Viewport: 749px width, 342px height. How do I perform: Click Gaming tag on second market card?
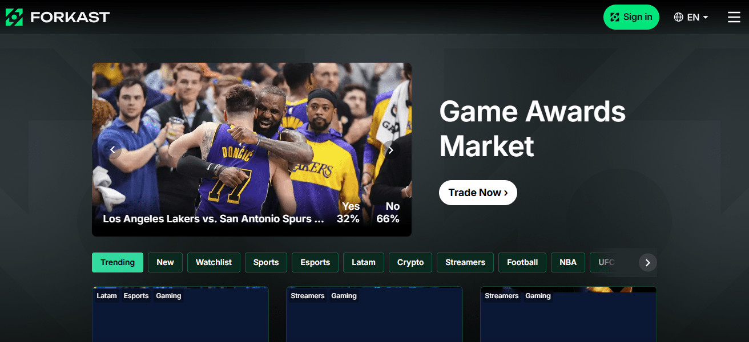pos(344,296)
